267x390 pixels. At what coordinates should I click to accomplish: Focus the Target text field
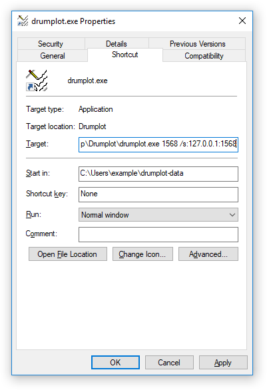(x=158, y=144)
